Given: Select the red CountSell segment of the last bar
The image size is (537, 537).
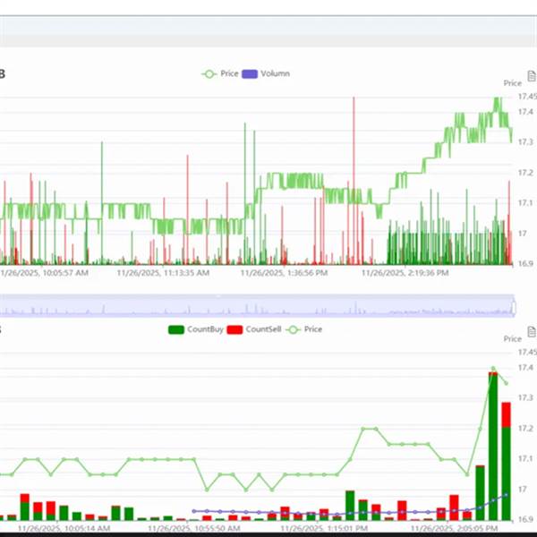Looking at the screenshot, I should pyautogui.click(x=507, y=414).
